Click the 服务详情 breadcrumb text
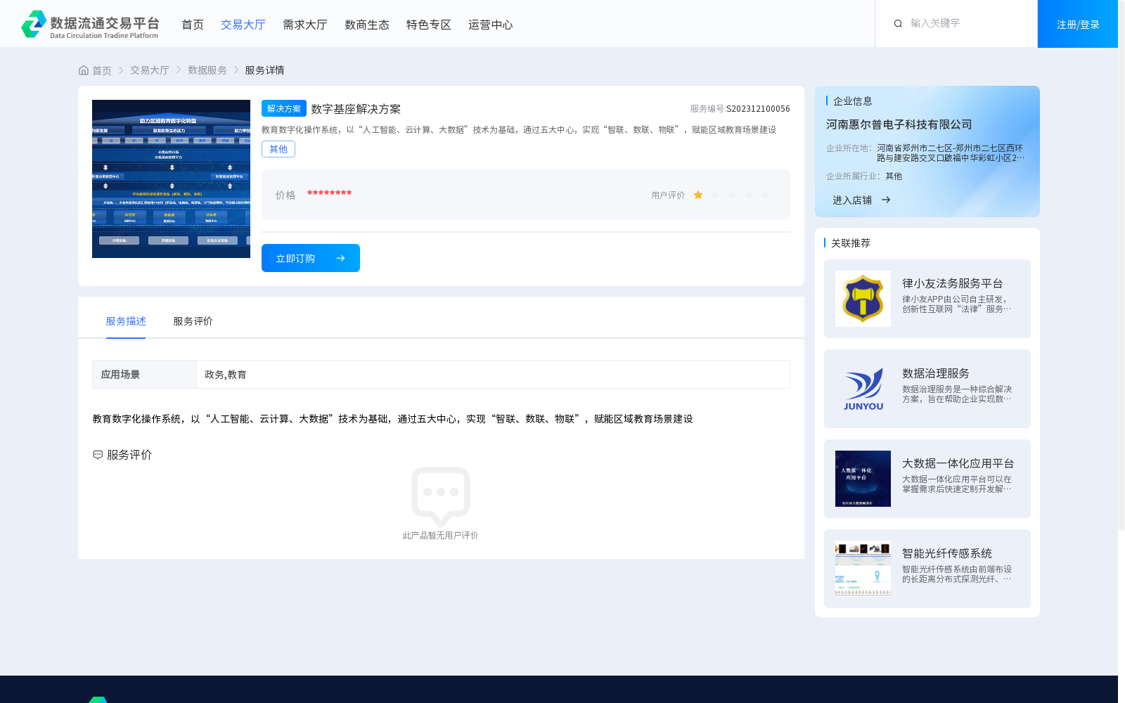 264,70
